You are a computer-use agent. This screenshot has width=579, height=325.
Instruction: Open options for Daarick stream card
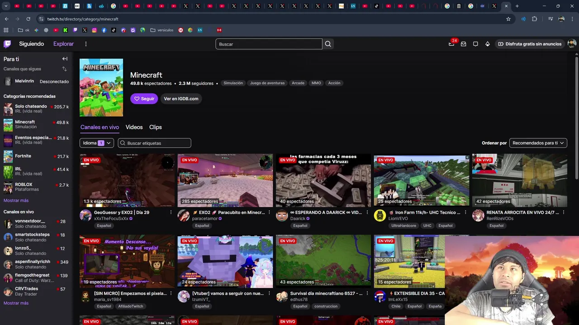point(367,212)
